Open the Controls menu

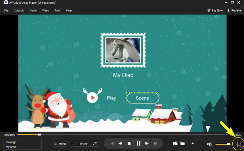[x=19, y=10]
